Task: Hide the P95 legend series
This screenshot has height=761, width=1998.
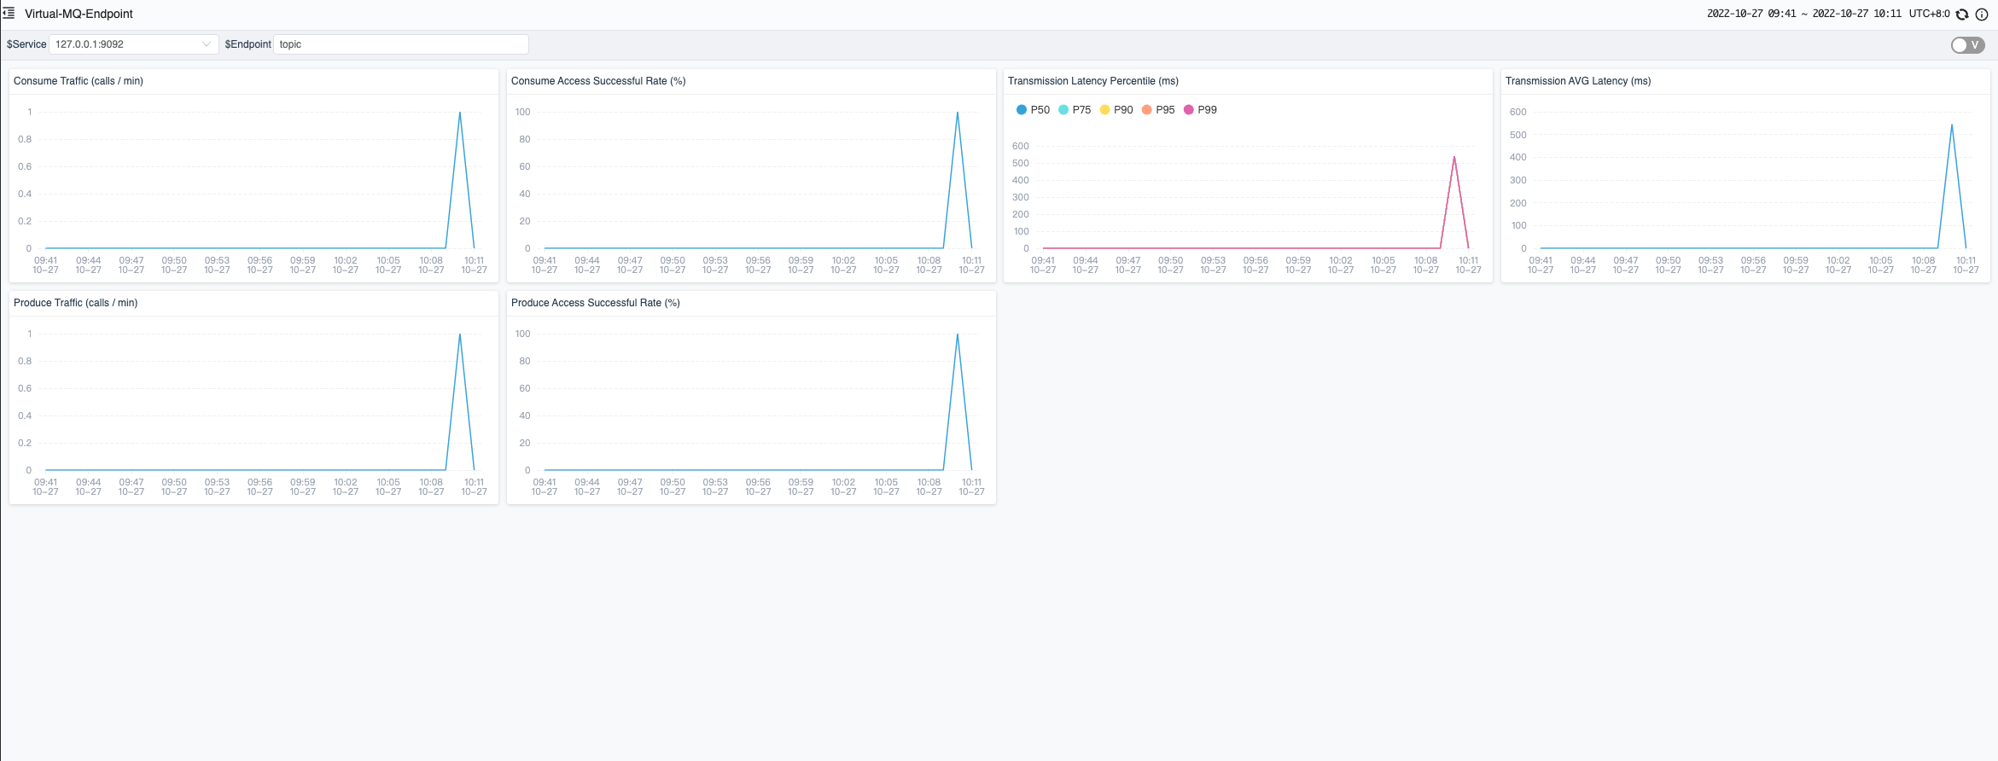Action: (1158, 110)
